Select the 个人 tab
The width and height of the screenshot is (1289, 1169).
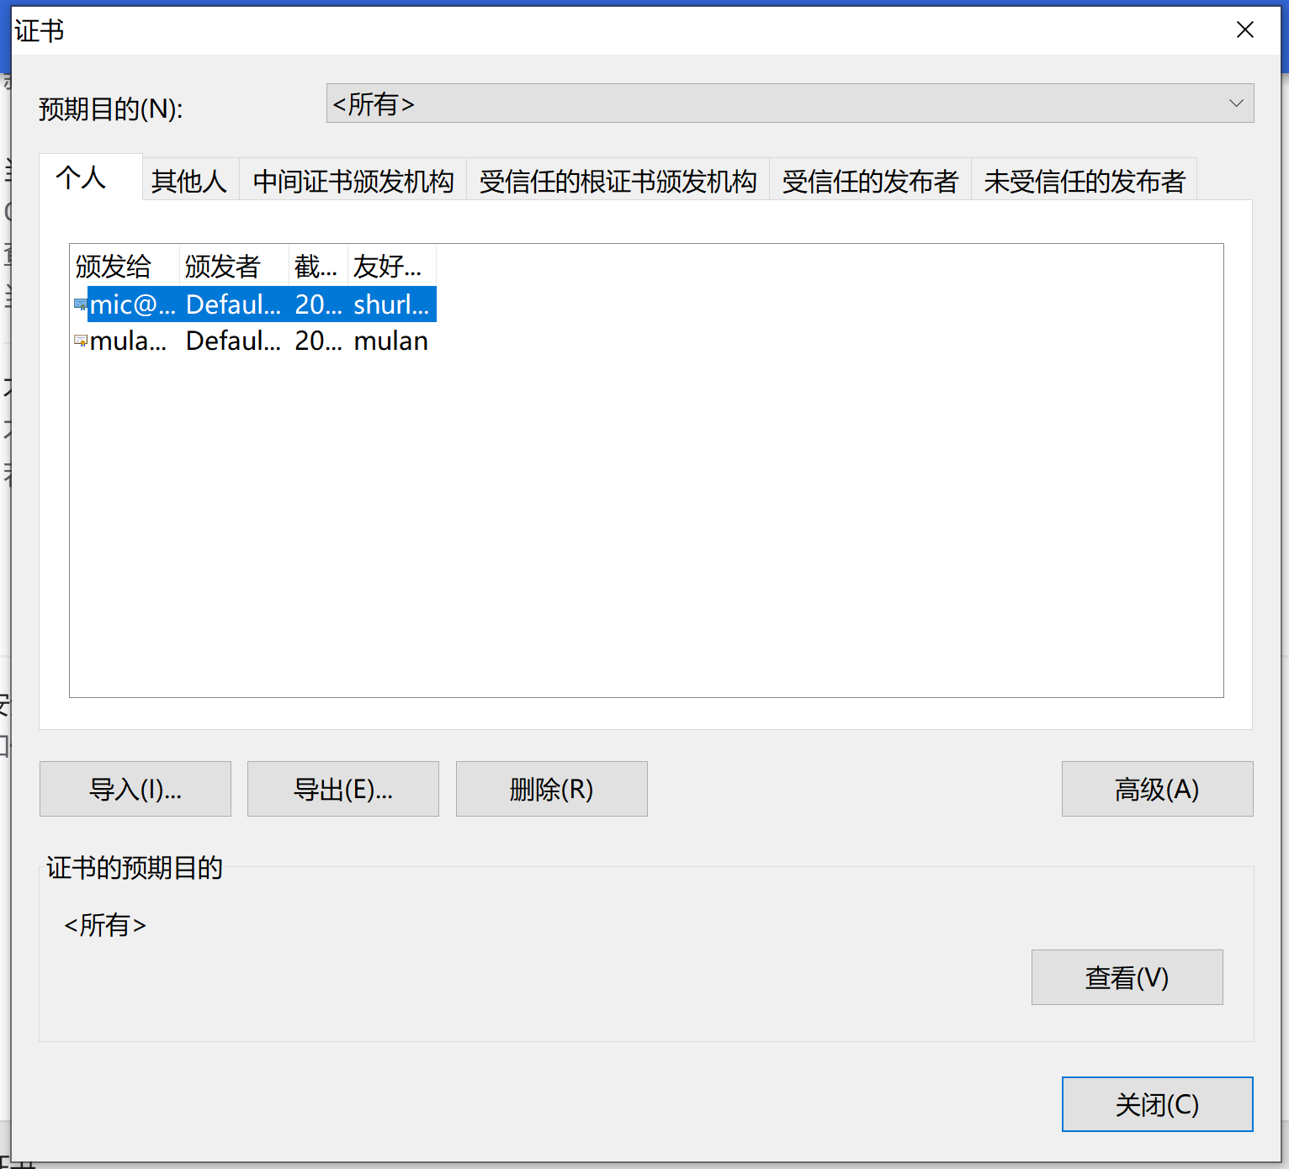tap(82, 177)
